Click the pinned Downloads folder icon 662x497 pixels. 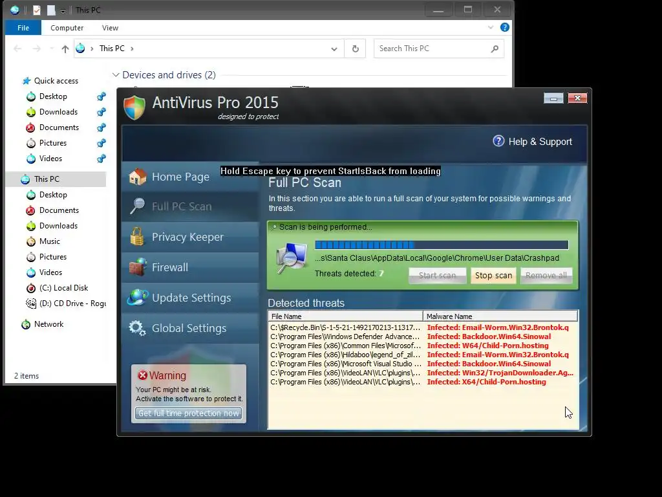coord(31,112)
